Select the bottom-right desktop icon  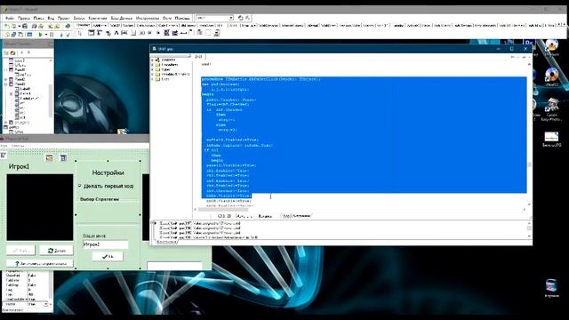pyautogui.click(x=551, y=288)
